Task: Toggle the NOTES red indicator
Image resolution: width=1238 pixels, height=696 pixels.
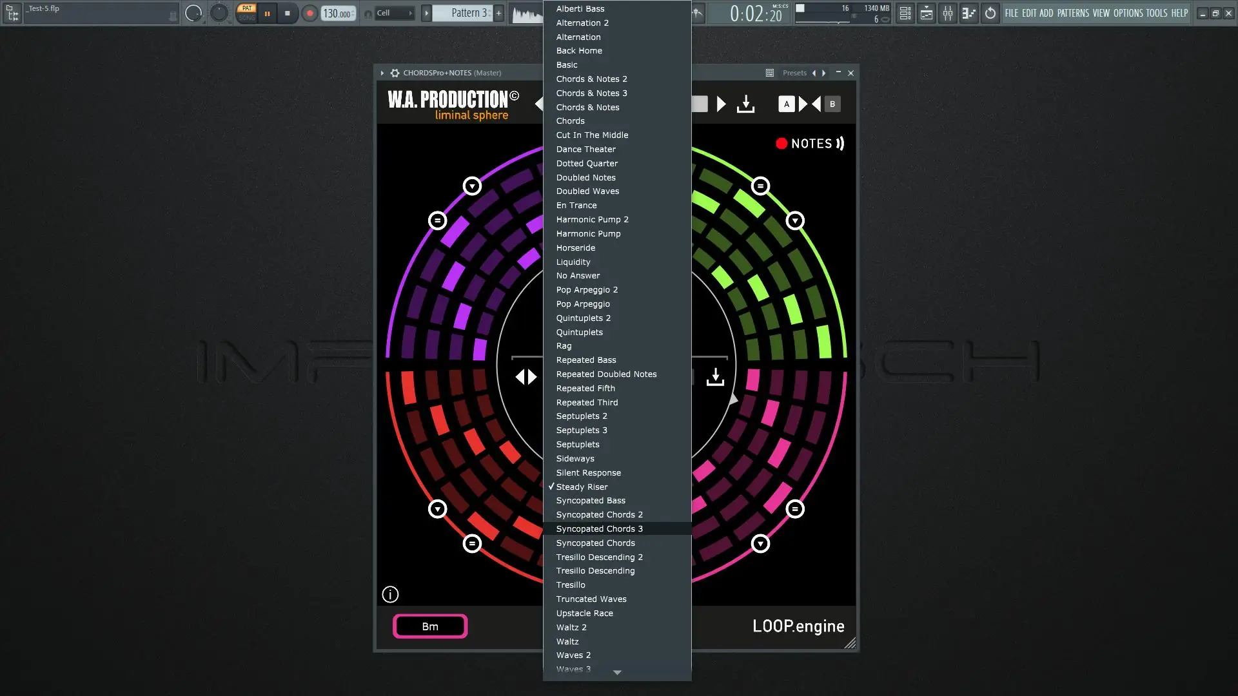Action: point(781,143)
